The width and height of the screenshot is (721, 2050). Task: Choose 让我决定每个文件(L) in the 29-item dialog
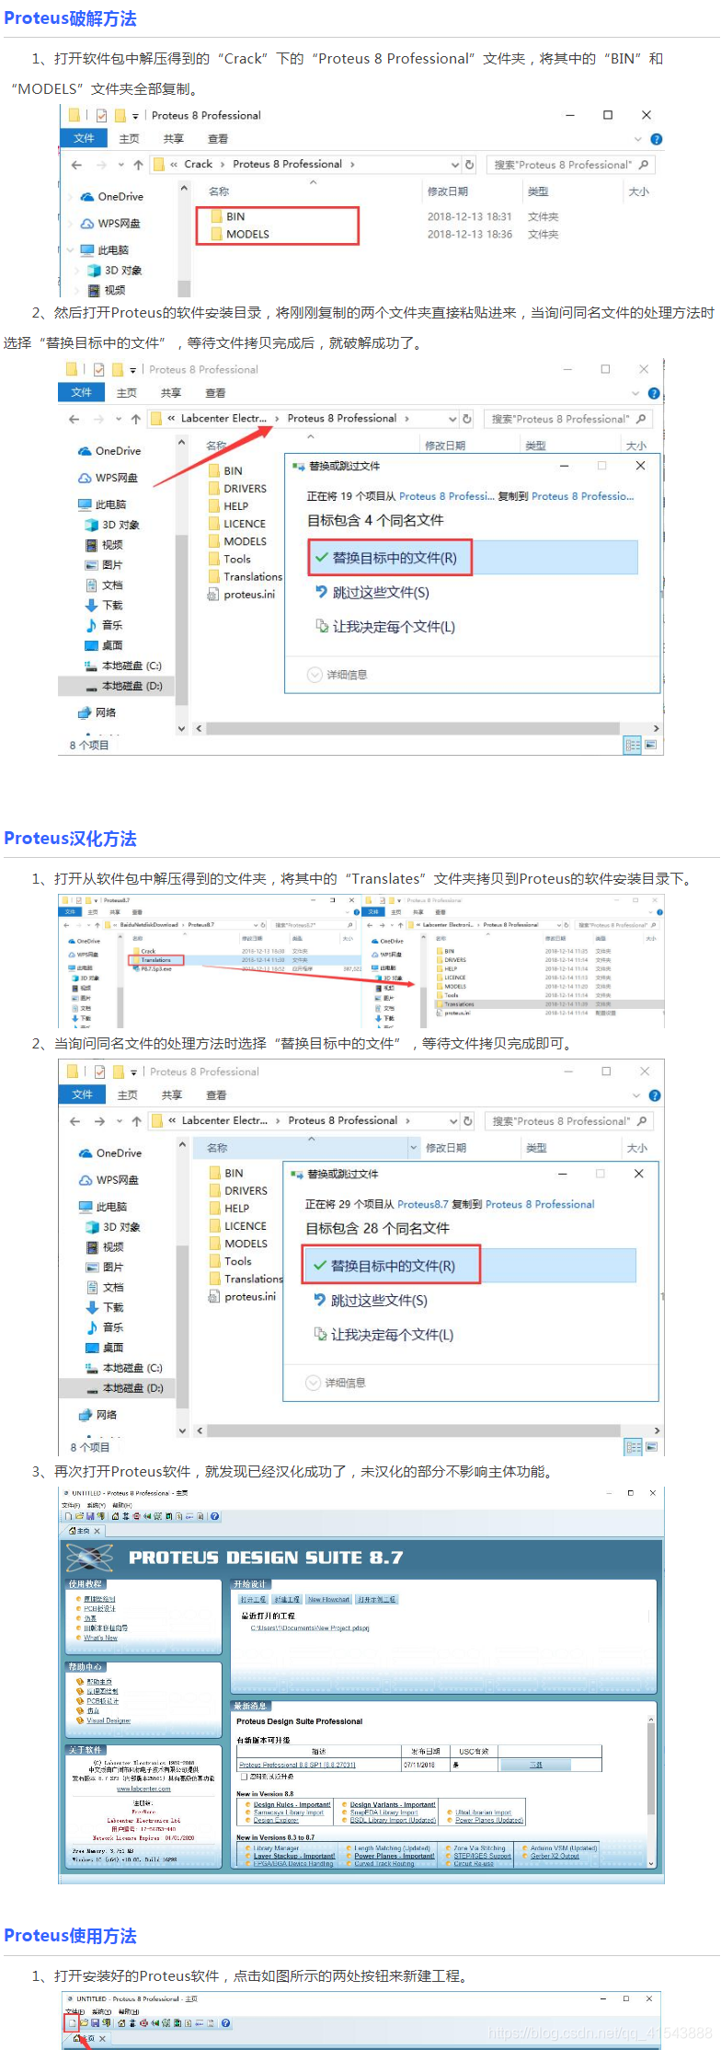[384, 1335]
